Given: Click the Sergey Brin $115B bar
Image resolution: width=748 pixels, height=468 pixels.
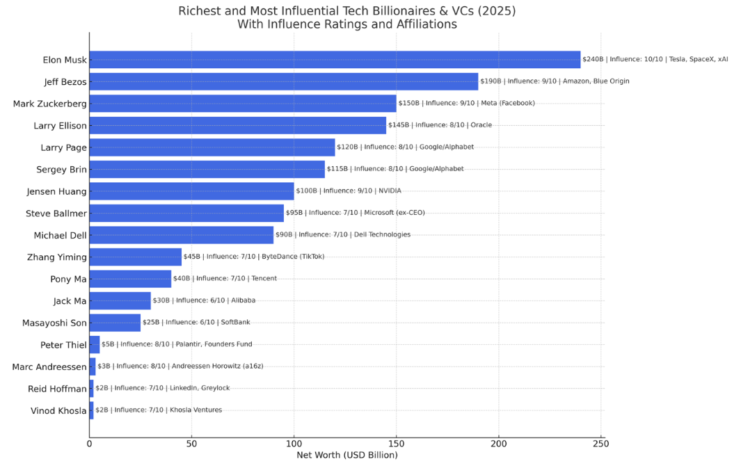Looking at the screenshot, I should click(207, 169).
